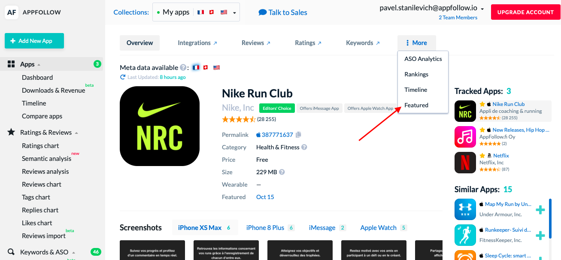Open the New Releases music app icon
Image resolution: width=561 pixels, height=260 pixels.
465,137
